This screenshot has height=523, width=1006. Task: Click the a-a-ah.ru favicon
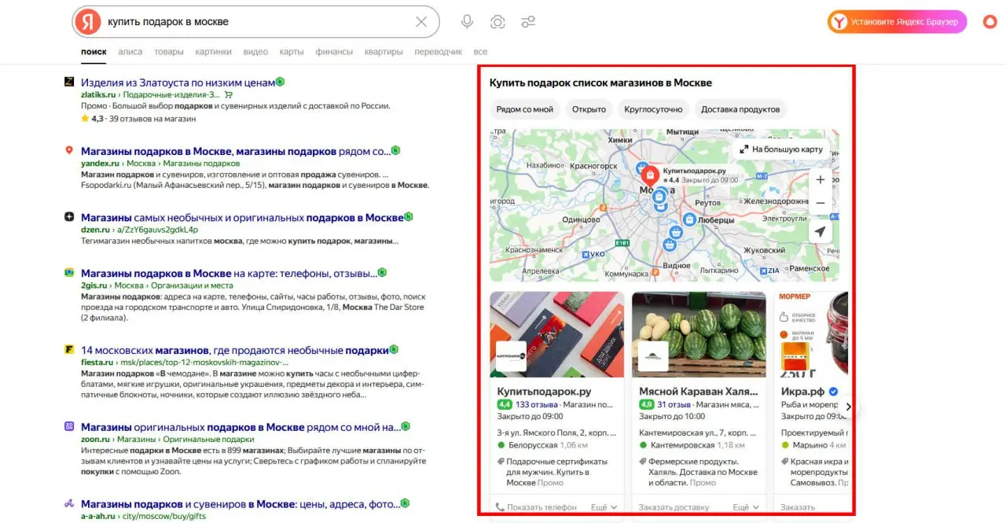pos(69,503)
